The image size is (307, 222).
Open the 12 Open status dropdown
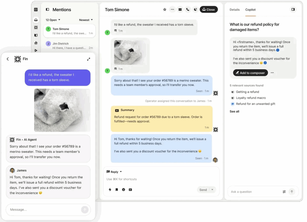53,20
